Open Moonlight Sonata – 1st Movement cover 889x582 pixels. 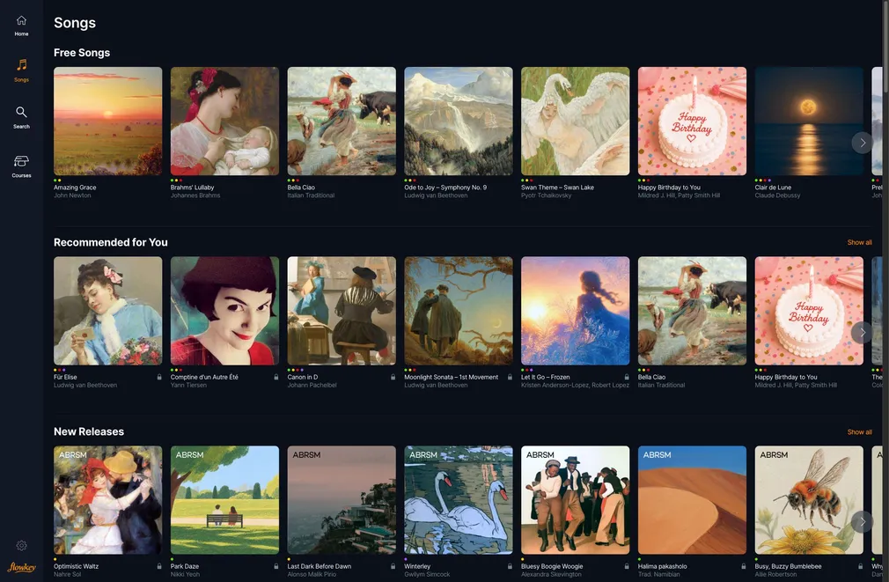pos(458,310)
